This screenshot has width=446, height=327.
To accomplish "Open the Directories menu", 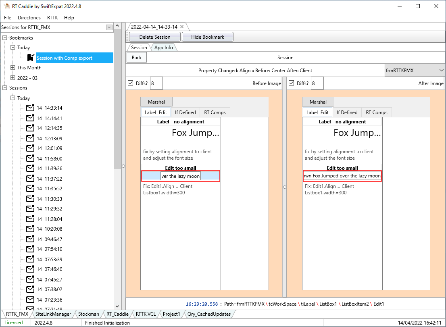I will click(29, 18).
